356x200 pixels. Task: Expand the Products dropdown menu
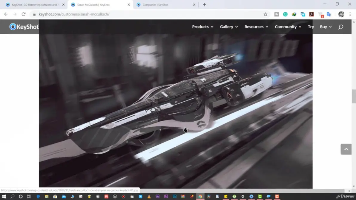point(202,27)
